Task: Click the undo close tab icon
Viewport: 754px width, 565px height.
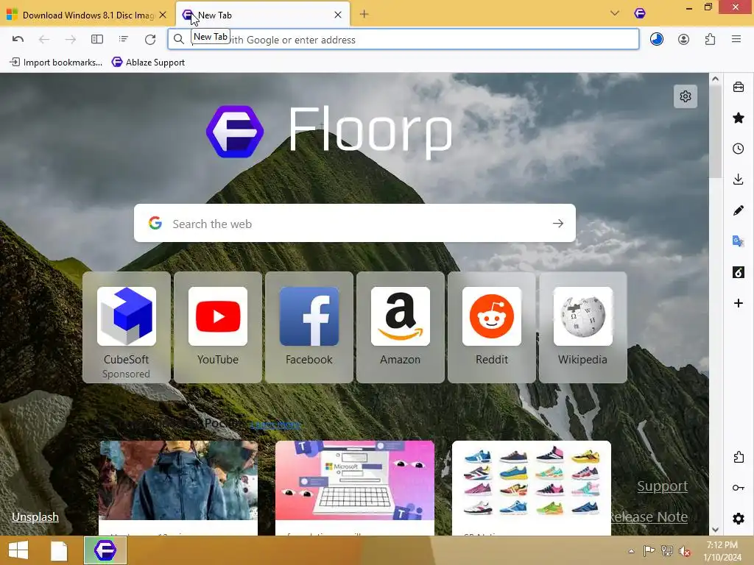Action: [x=18, y=40]
